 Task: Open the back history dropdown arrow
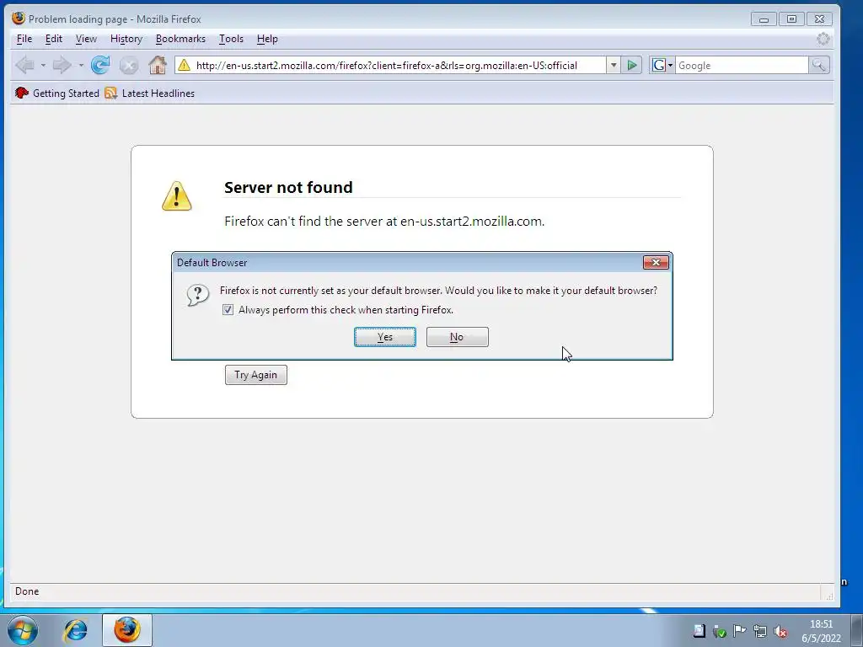(x=43, y=66)
